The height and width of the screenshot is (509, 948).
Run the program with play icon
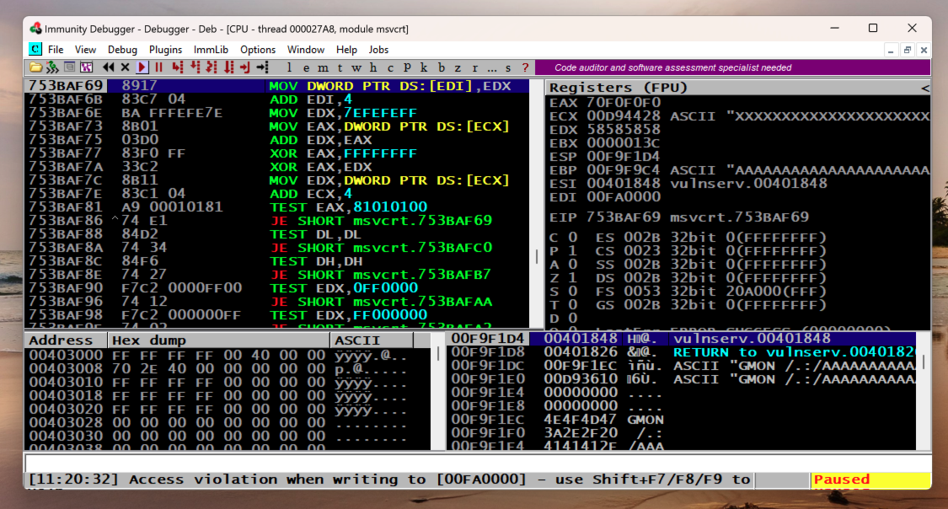[x=142, y=67]
